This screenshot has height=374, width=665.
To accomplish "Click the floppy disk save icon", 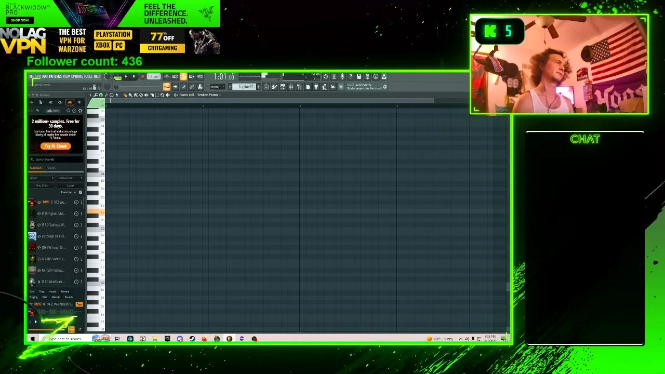I will pyautogui.click(x=359, y=76).
